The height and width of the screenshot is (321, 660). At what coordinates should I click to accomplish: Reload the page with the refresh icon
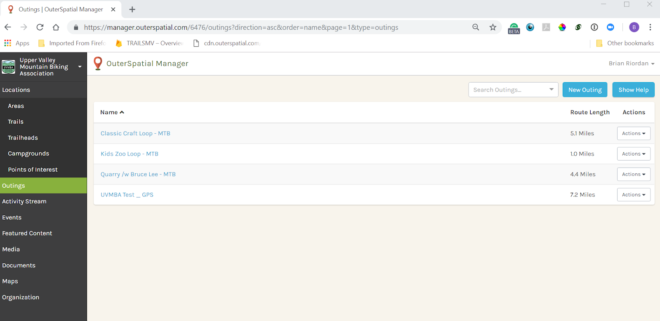[x=40, y=27]
